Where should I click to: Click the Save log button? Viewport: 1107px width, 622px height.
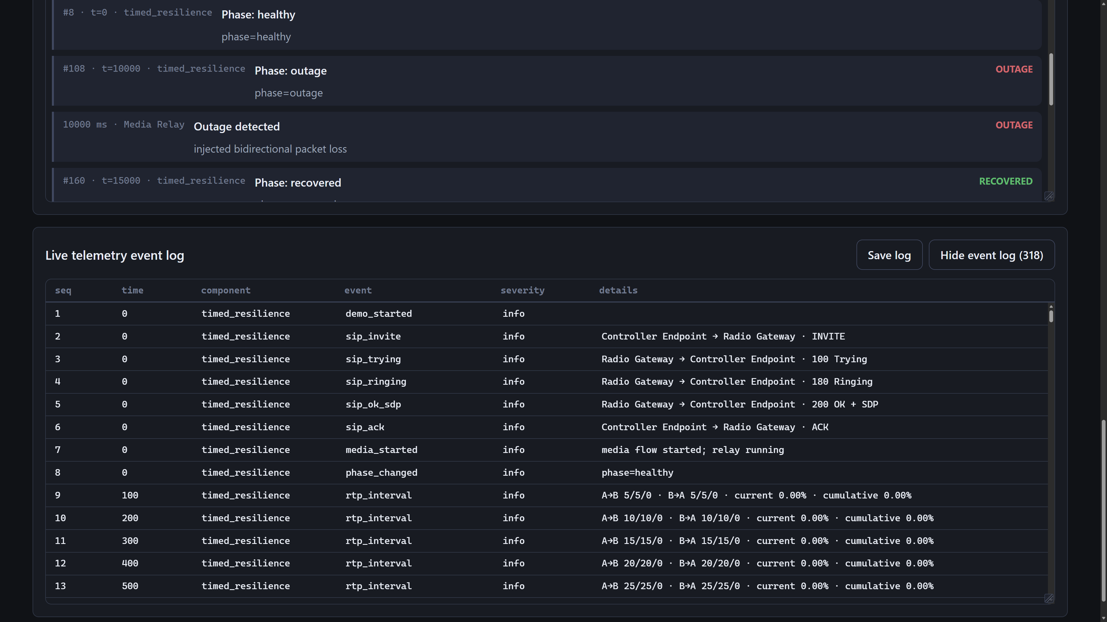(x=889, y=255)
